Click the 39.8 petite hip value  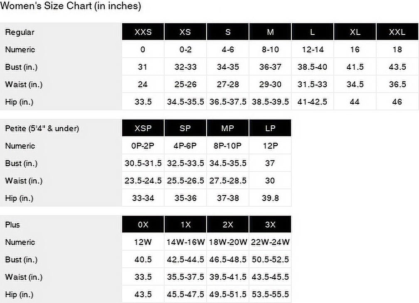coord(270,198)
